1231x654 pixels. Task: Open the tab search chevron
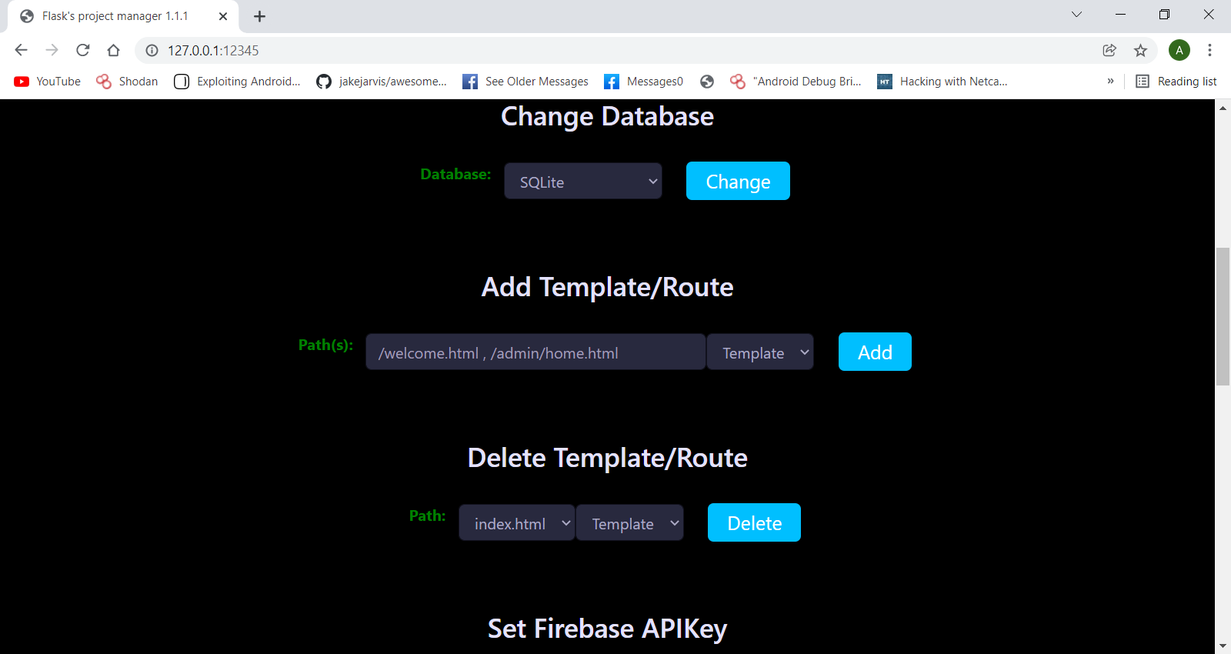tap(1076, 14)
